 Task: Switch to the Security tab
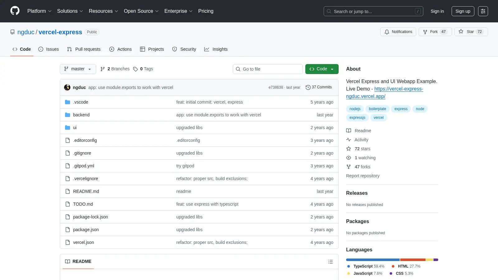[184, 49]
